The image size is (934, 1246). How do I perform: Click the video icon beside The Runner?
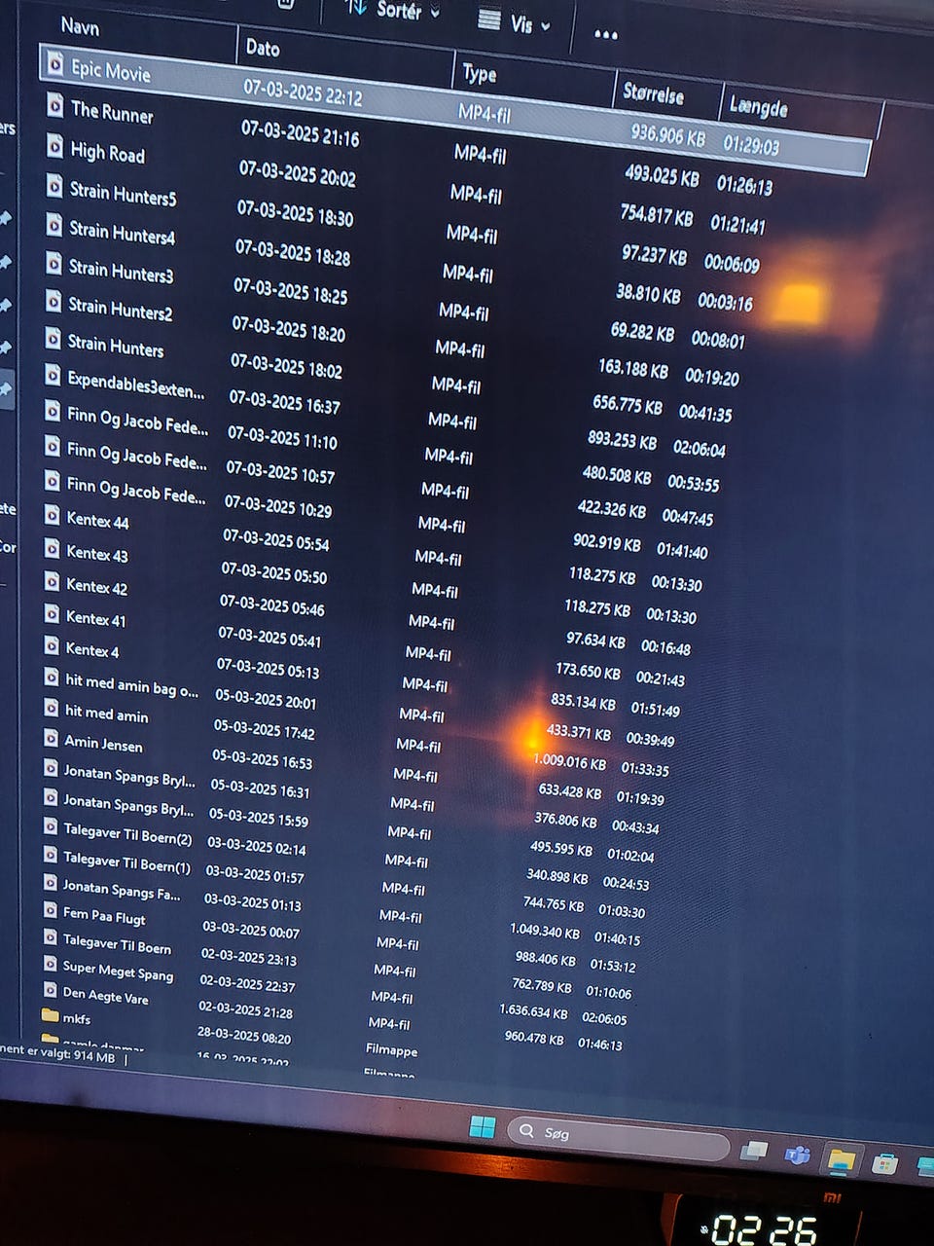pos(55,105)
